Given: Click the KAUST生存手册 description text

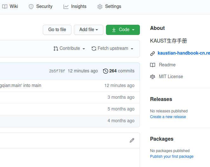Looking at the screenshot, I should (168, 41).
